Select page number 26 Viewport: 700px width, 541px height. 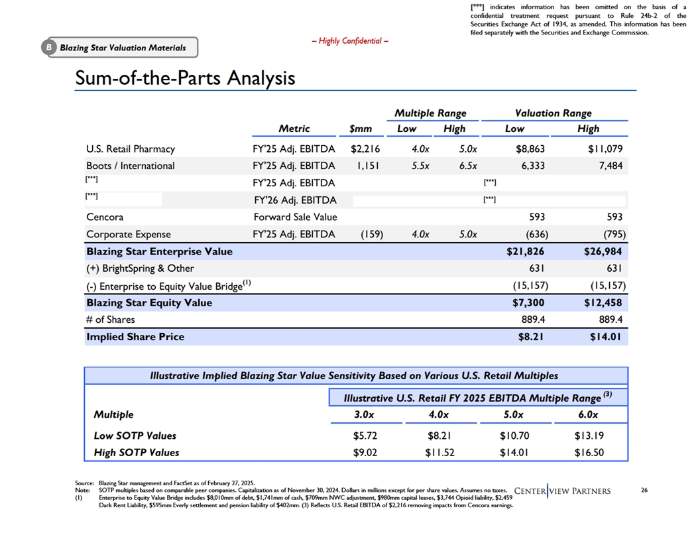click(644, 490)
